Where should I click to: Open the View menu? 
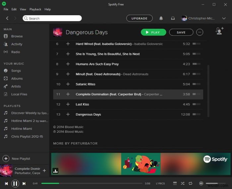pos(23,9)
